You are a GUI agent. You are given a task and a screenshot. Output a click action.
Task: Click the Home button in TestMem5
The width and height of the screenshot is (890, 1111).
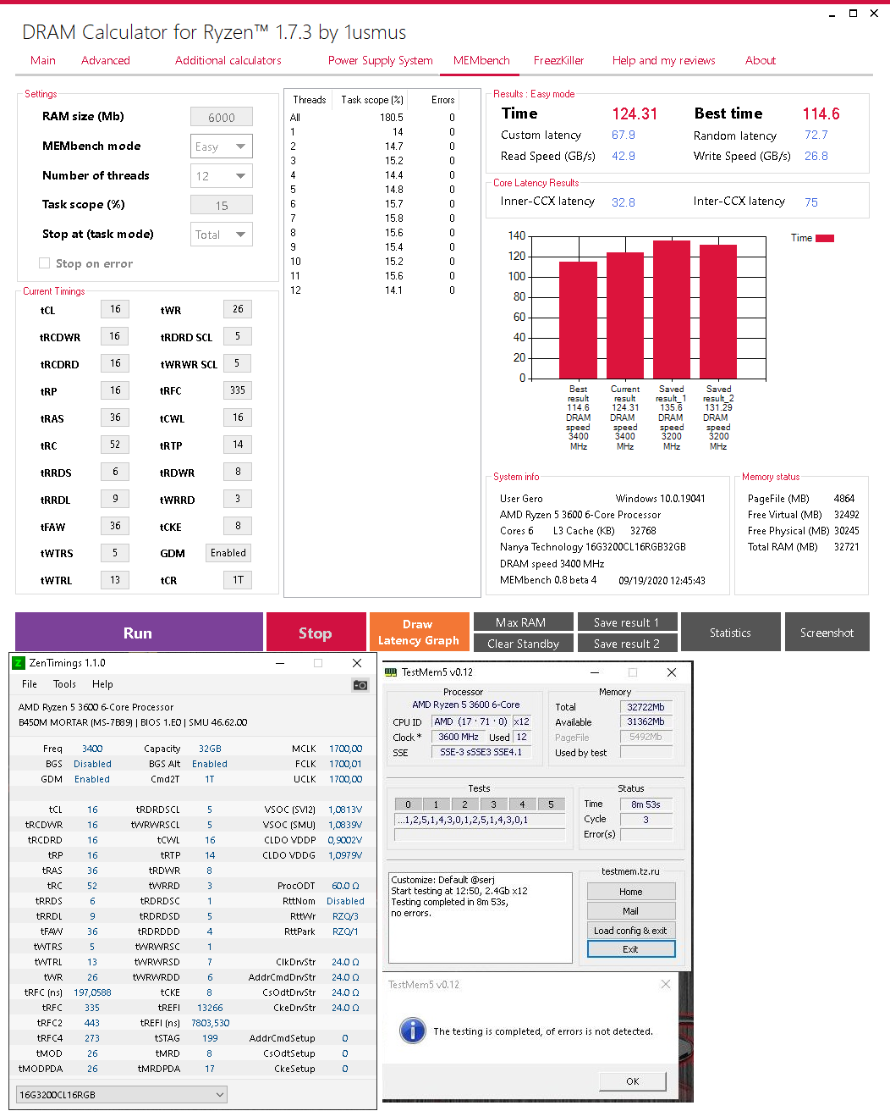[x=631, y=892]
